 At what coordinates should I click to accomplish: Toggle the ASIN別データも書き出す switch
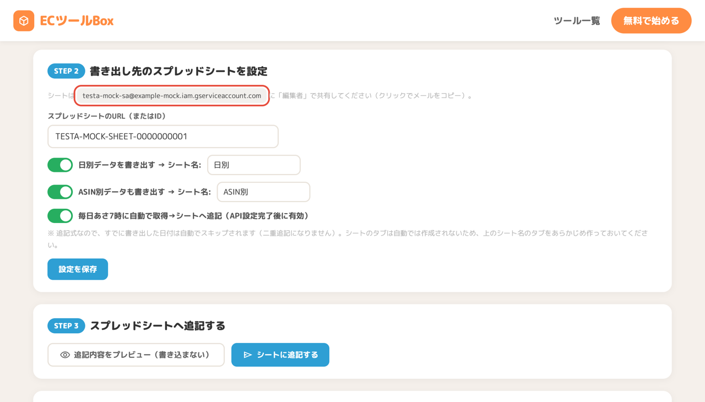(60, 192)
